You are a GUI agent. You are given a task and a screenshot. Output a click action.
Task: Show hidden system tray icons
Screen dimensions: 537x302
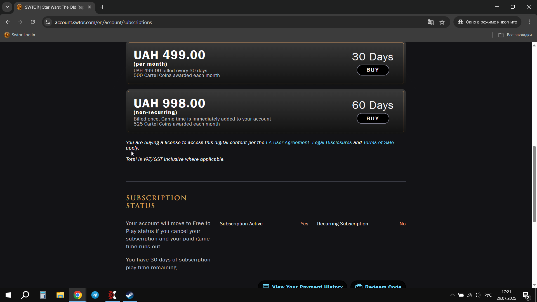(x=452, y=295)
